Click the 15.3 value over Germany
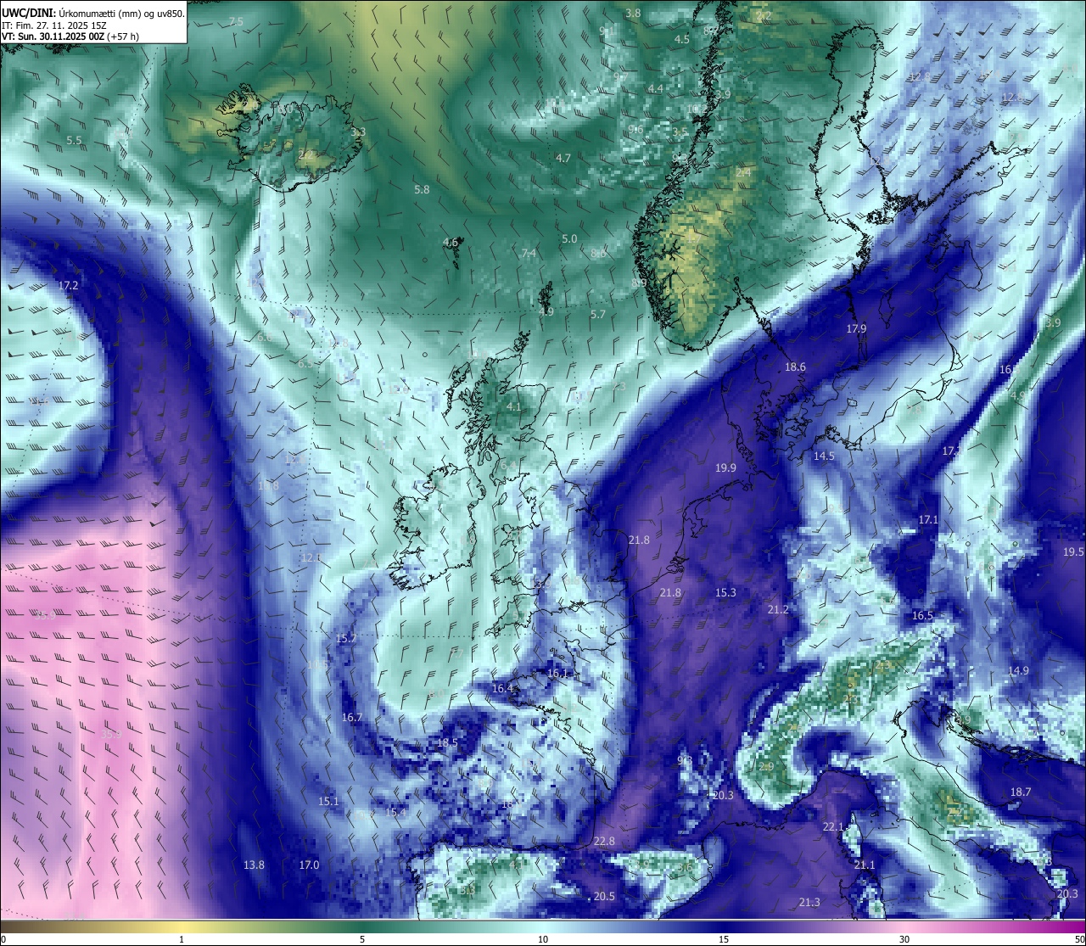The height and width of the screenshot is (946, 1086). point(725,593)
